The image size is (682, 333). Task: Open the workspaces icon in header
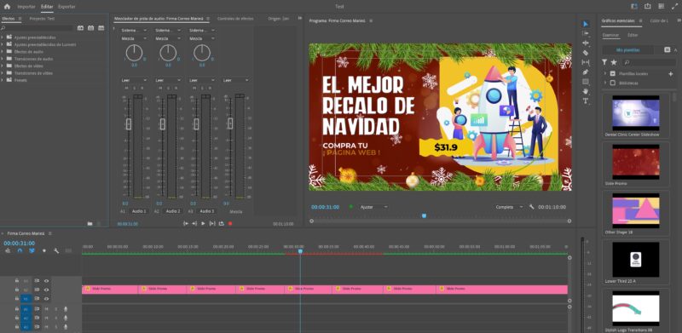pos(634,6)
